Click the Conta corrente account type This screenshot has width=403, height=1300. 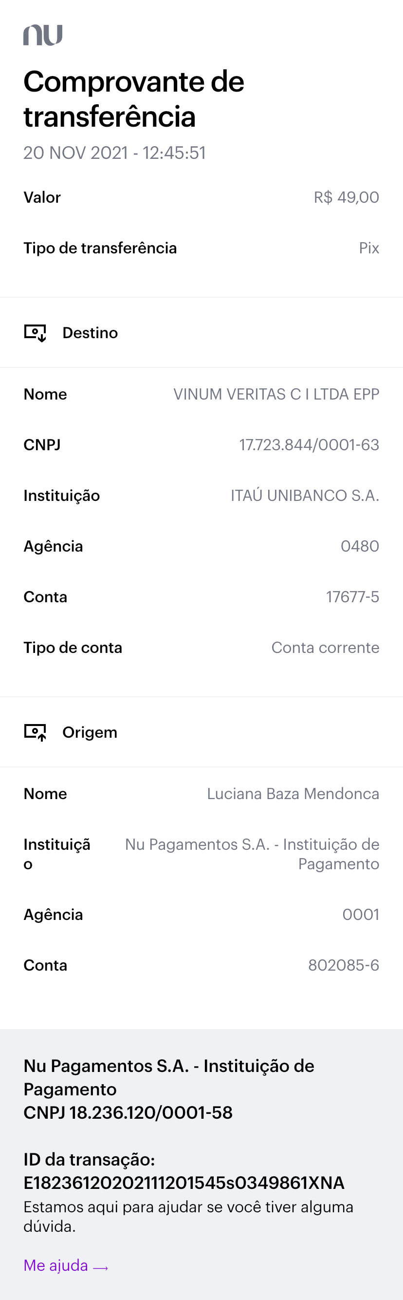click(x=325, y=648)
